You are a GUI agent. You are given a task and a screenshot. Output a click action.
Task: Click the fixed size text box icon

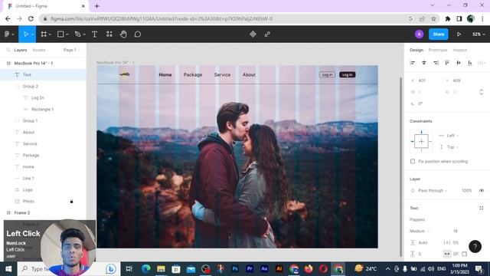click(x=465, y=254)
